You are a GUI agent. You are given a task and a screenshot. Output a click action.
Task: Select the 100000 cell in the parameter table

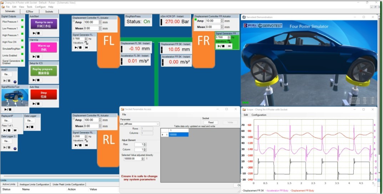[x=178, y=135]
